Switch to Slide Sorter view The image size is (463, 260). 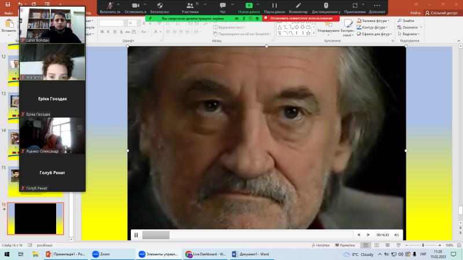pyautogui.click(x=377, y=245)
